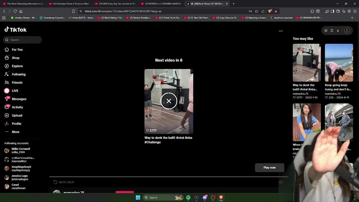This screenshot has height=202, width=359.
Task: Open Leo AI sparkle icon
Action: click(x=344, y=11)
